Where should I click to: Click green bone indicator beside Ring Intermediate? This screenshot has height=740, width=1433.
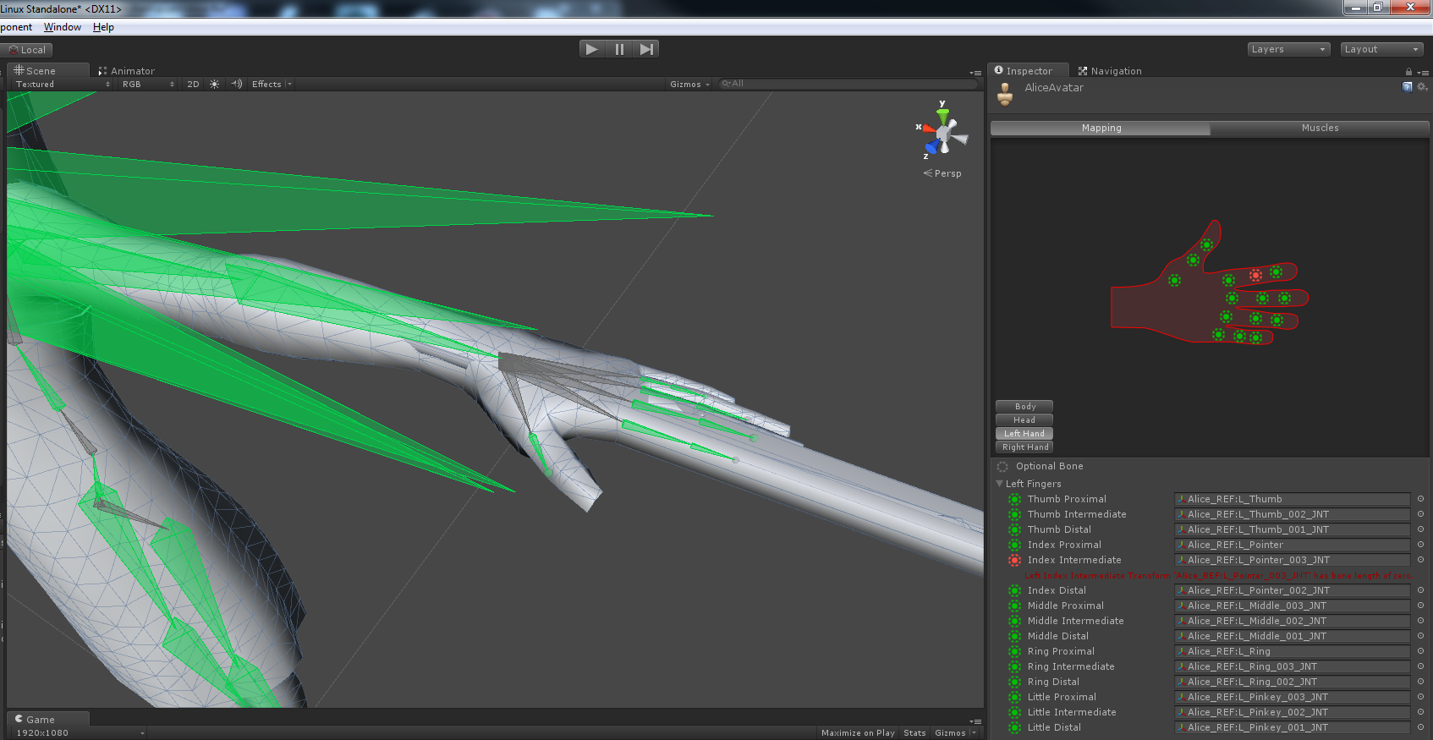point(1015,666)
